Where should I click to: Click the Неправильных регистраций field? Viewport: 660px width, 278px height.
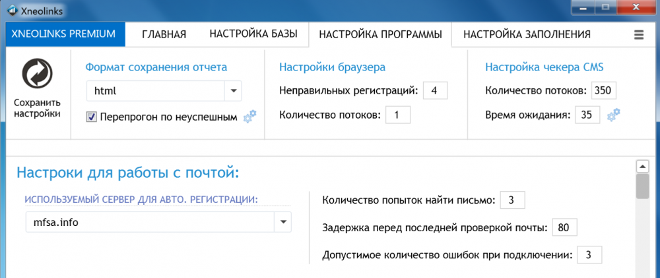(x=435, y=91)
